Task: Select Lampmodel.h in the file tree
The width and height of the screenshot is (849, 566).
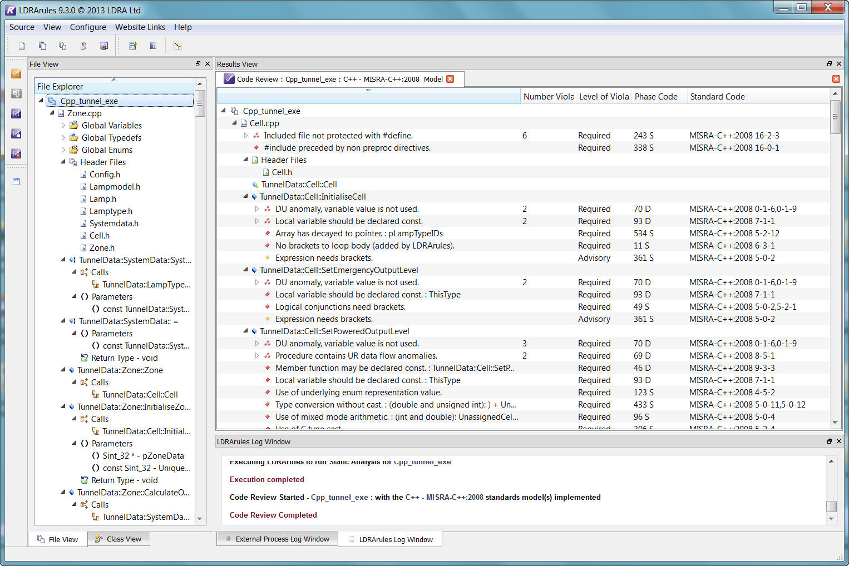Action: (x=115, y=187)
